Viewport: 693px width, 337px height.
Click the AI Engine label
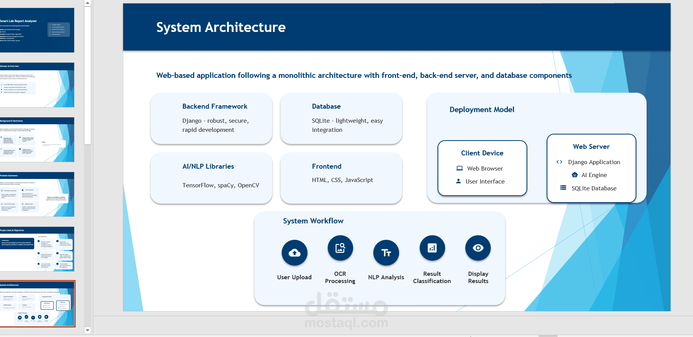pyautogui.click(x=594, y=175)
